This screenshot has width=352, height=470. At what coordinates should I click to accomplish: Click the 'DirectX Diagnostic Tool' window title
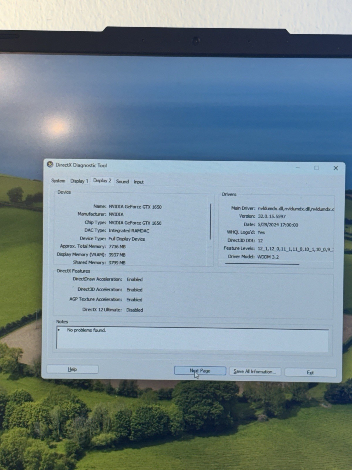coord(81,165)
